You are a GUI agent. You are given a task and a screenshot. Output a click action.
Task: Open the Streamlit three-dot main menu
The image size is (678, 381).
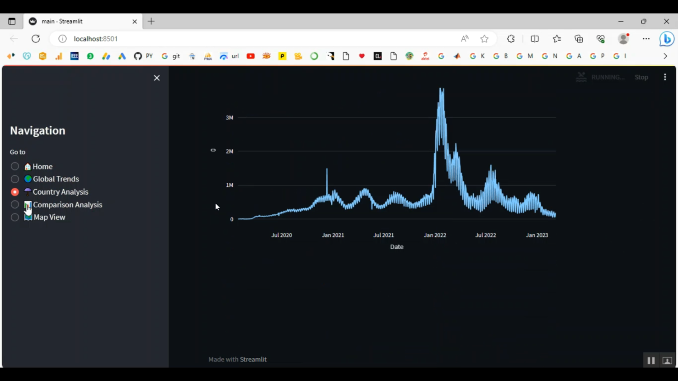coord(665,77)
